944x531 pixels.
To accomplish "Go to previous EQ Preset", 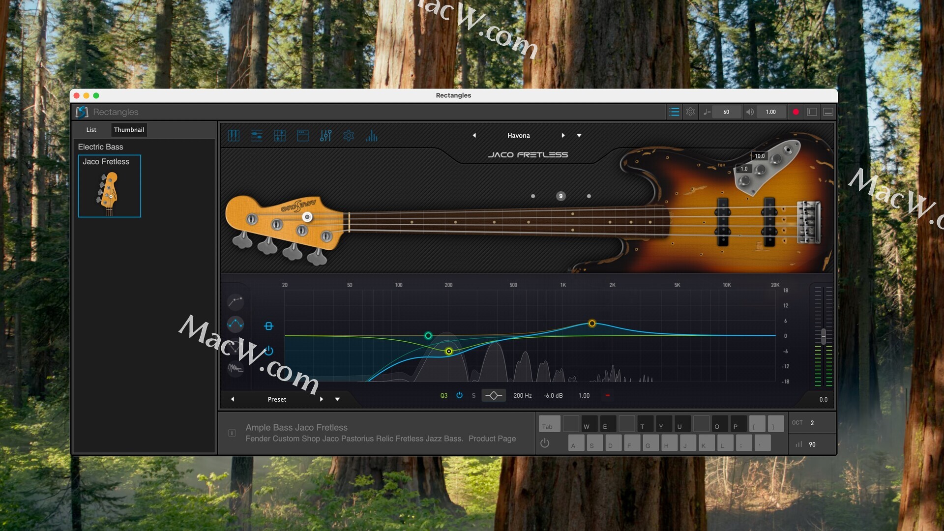I will [x=233, y=399].
